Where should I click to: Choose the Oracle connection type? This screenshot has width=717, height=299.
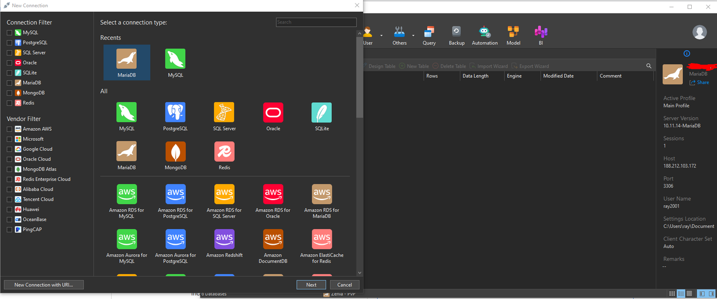coord(273,116)
